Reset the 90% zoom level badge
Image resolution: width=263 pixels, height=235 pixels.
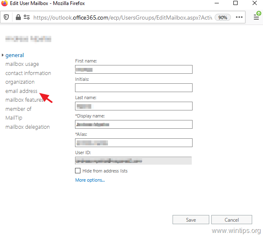(223, 17)
